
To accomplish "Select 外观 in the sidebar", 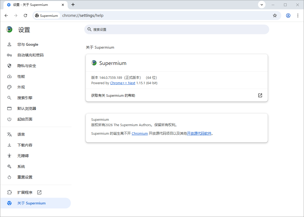I will pos(21,87).
